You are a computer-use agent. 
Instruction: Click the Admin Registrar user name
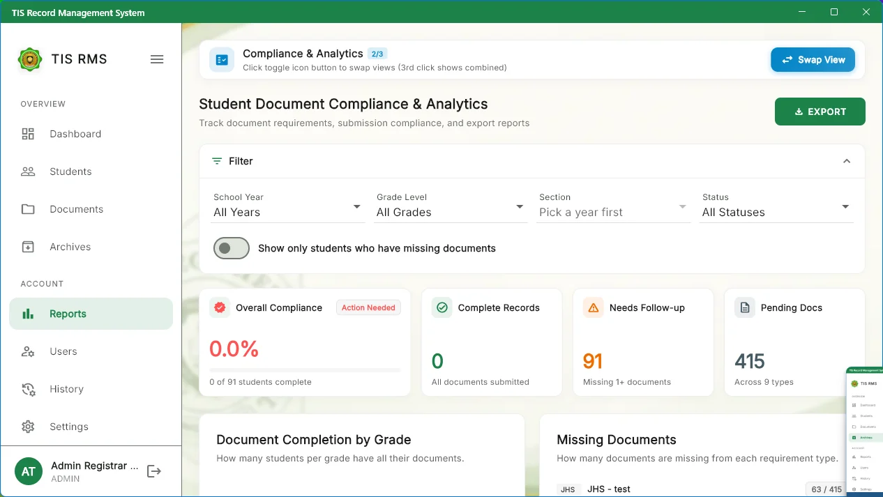(95, 466)
